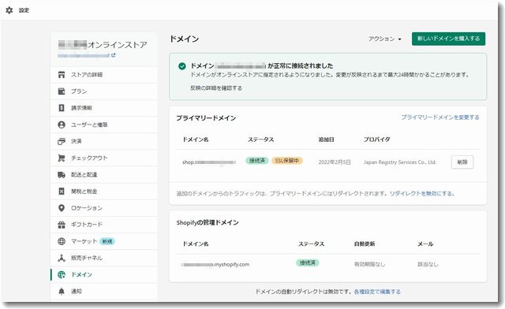Click the checkout cart icon
This screenshot has width=505, height=309.
[62, 158]
